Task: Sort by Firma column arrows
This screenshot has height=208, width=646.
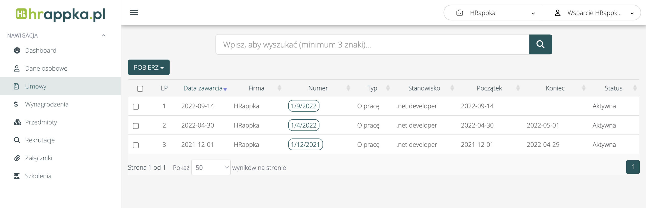Action: point(279,88)
